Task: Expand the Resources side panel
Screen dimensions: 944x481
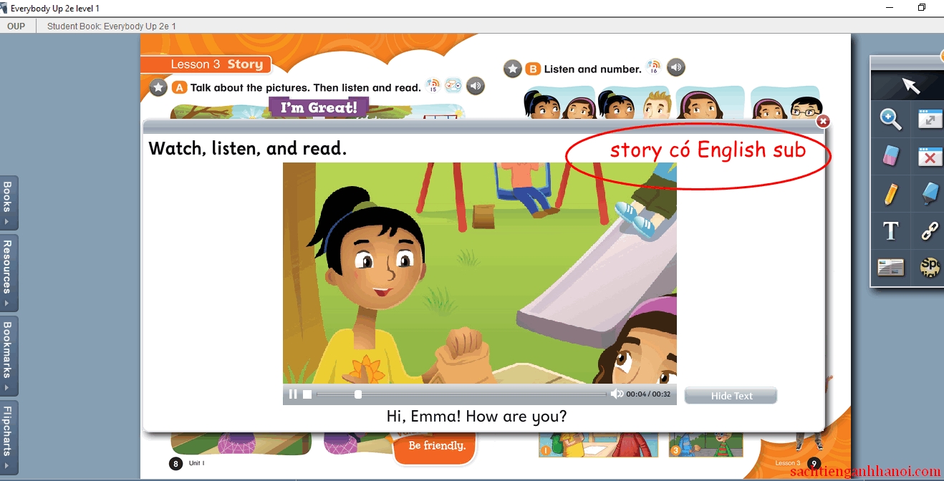Action: [x=7, y=273]
